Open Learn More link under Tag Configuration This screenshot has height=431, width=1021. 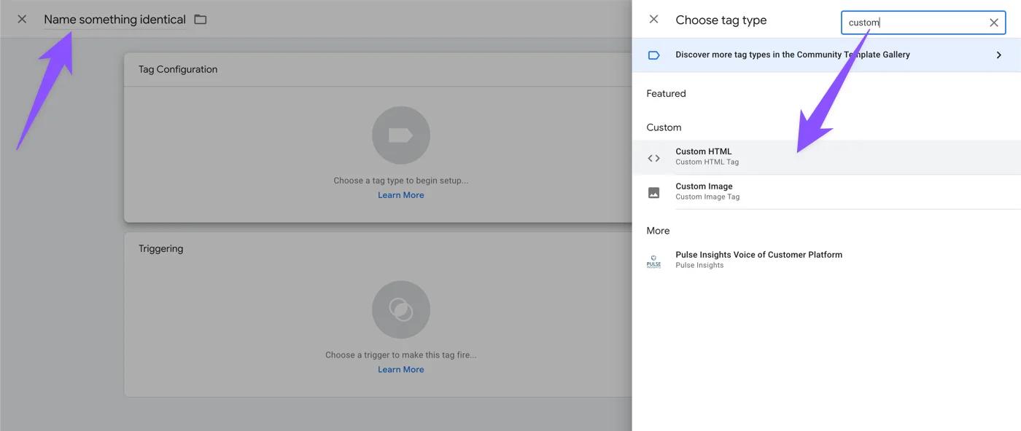click(400, 195)
